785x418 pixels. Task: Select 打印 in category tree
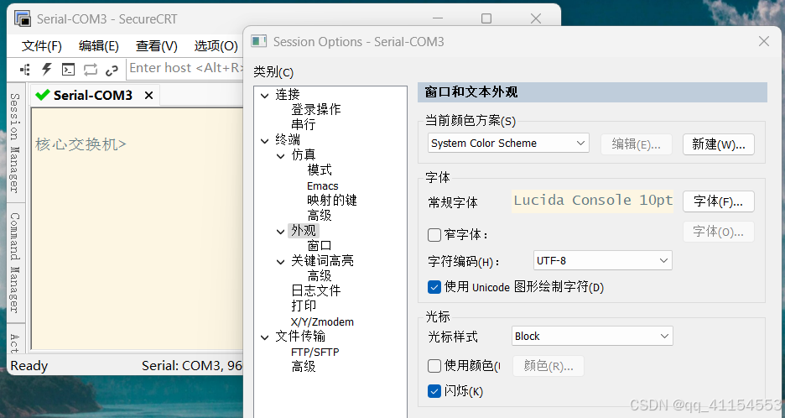click(x=304, y=306)
